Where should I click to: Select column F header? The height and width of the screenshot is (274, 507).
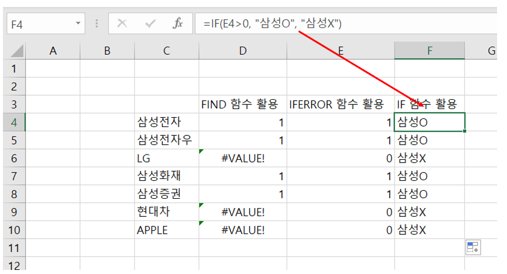tap(429, 51)
